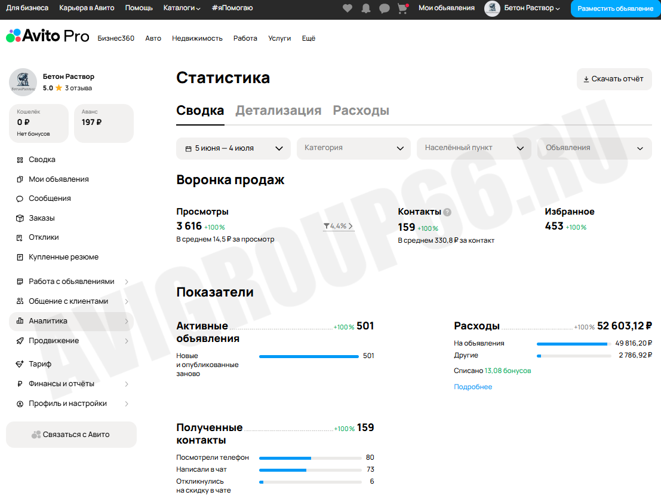This screenshot has height=498, width=661.
Task: Select the Сводка tab
Action: coord(200,111)
